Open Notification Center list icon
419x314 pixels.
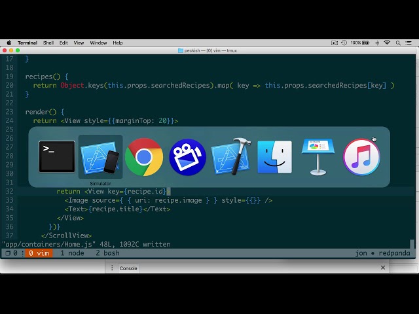409,43
